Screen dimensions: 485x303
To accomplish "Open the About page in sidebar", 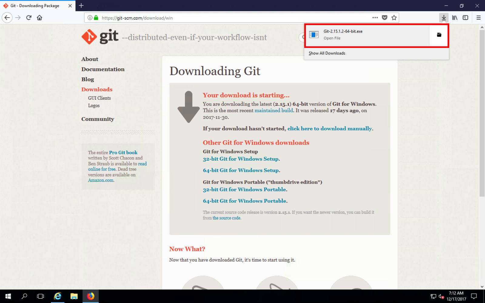I will (90, 59).
